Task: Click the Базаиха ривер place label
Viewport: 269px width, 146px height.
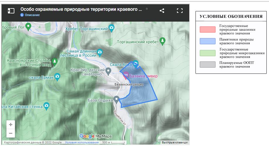Action: tap(143, 76)
